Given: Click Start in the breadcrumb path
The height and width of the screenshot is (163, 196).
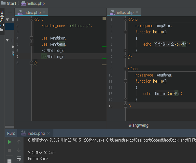Looking at the screenshot, I should coord(11,3).
